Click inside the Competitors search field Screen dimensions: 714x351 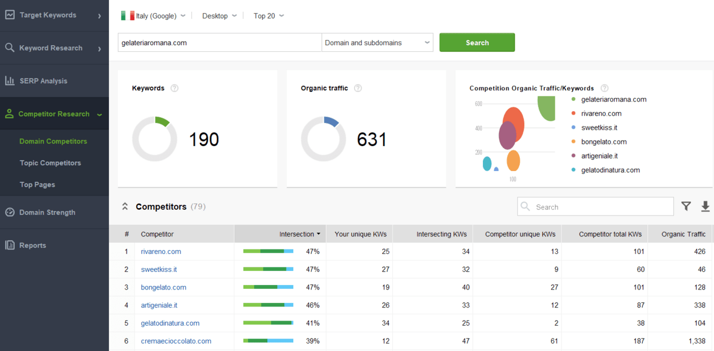[x=595, y=207]
